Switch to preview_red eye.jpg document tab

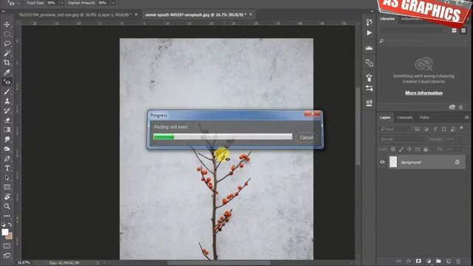(x=75, y=15)
